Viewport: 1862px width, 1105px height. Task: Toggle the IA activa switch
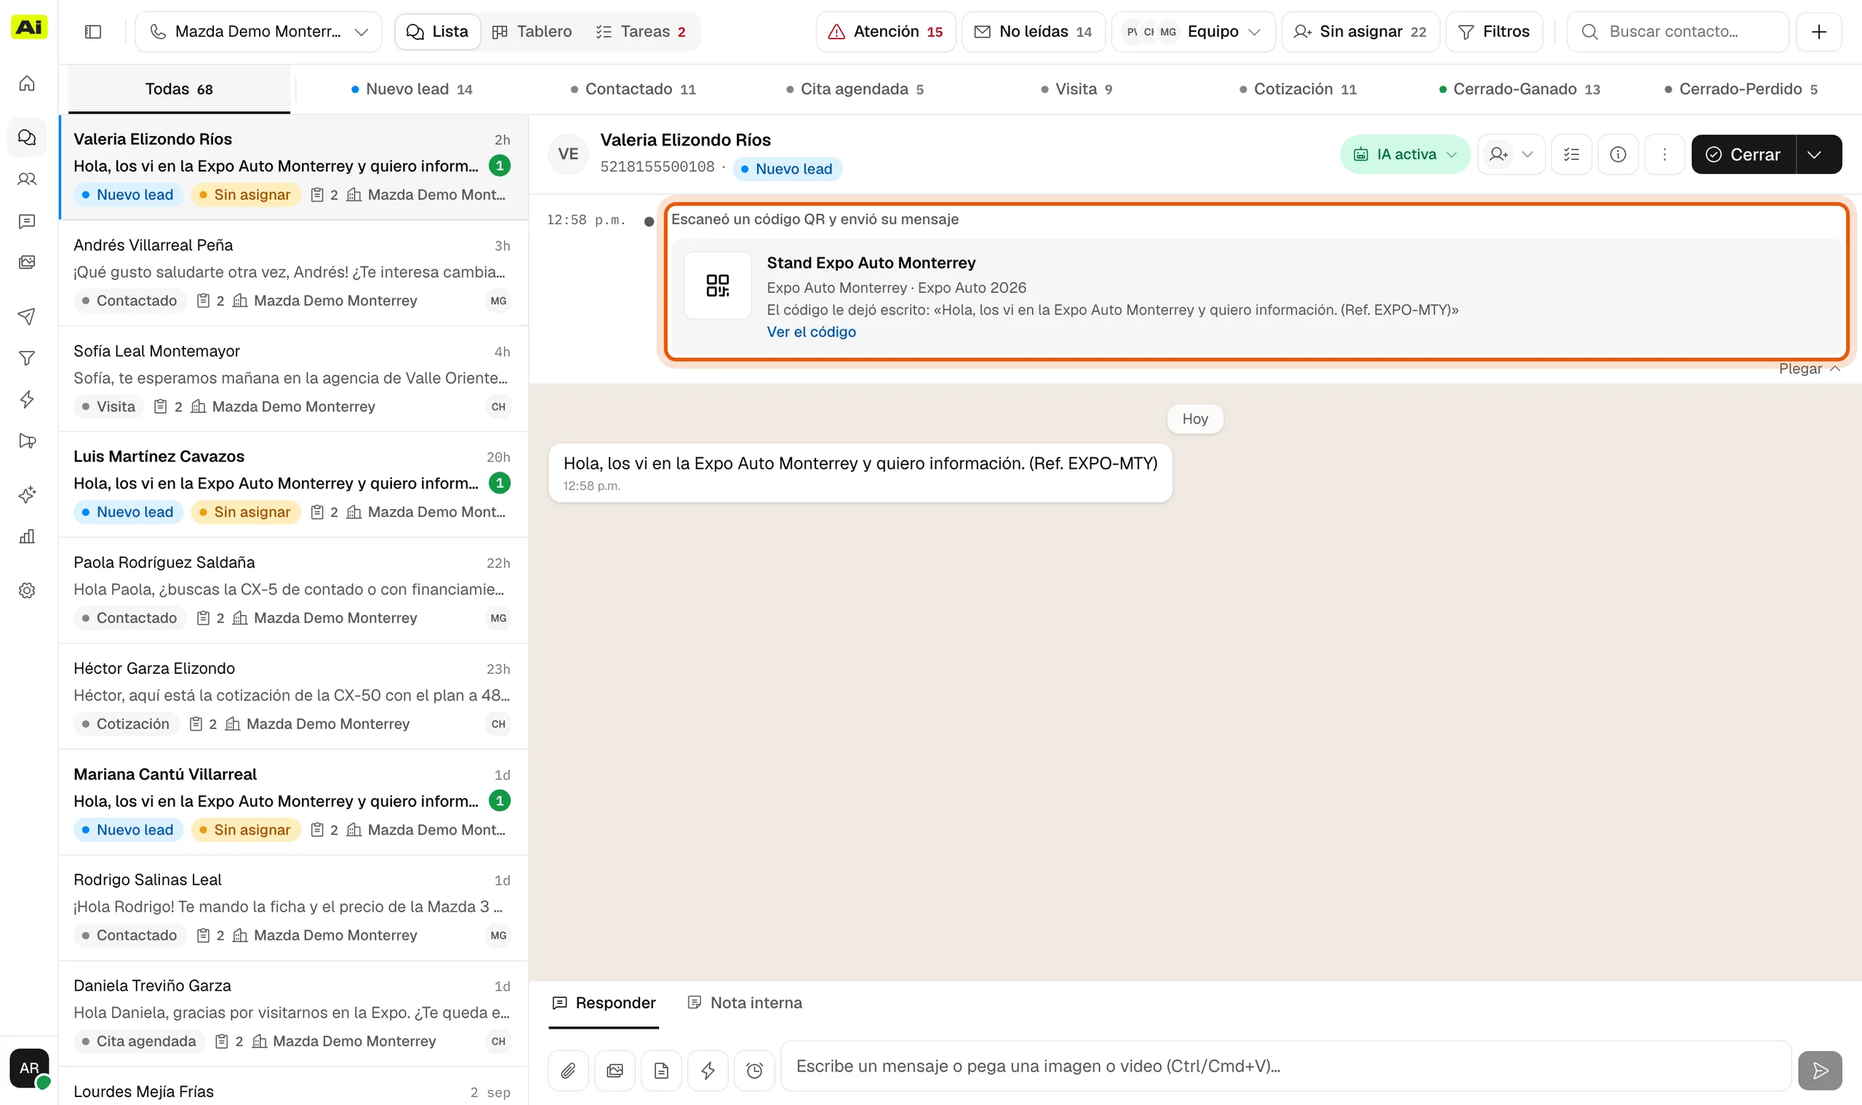[x=1405, y=154]
